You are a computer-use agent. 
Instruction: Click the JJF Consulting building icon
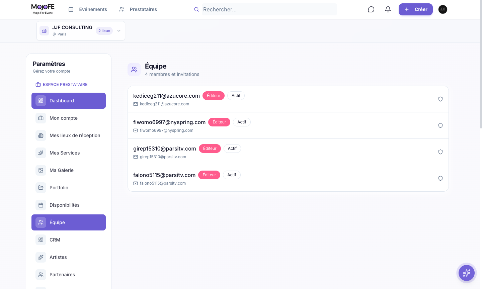coord(44,31)
